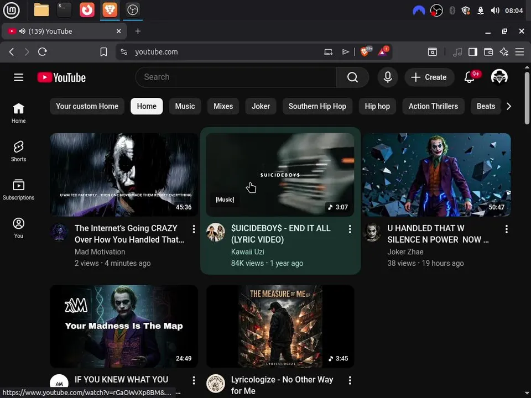Click the system tray clock 08:04
This screenshot has width=531, height=398.
(x=514, y=11)
